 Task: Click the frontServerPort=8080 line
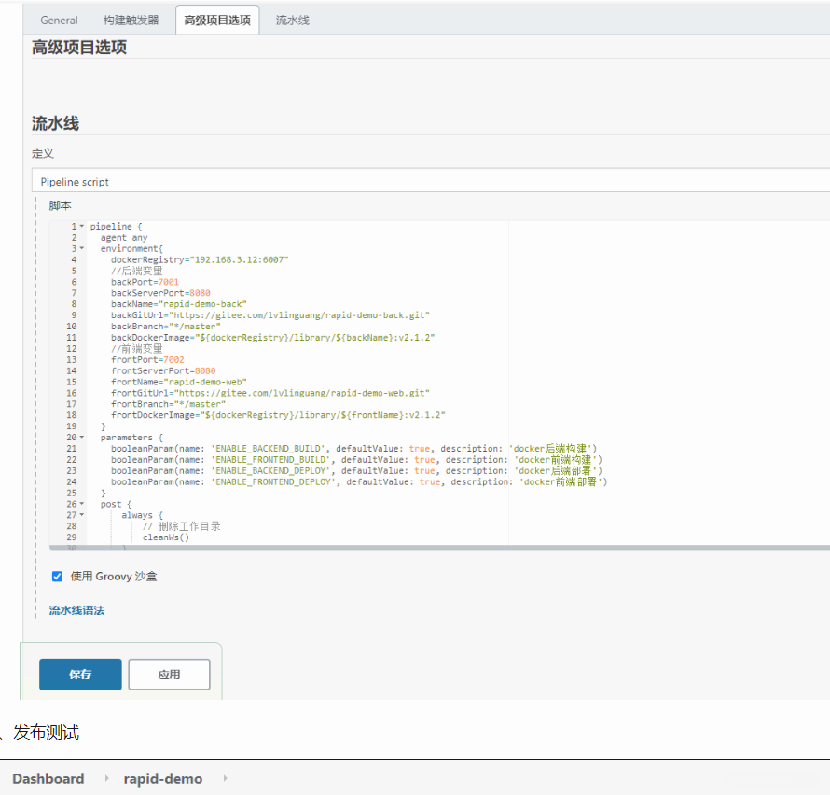pyautogui.click(x=163, y=370)
